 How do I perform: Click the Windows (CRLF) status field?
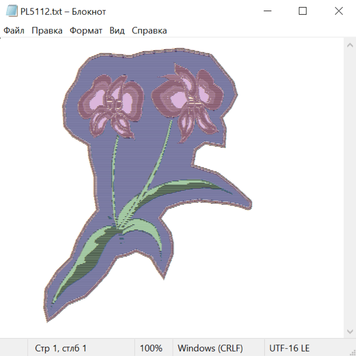click(210, 348)
